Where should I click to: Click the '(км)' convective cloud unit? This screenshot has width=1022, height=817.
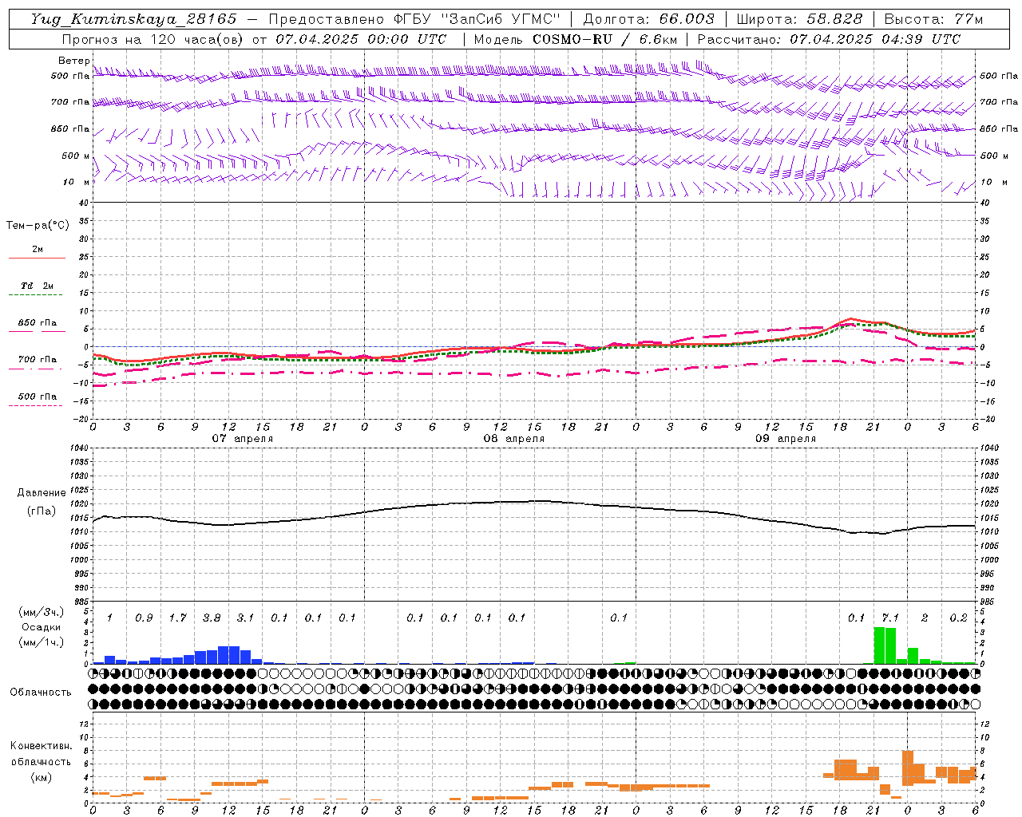(41, 777)
